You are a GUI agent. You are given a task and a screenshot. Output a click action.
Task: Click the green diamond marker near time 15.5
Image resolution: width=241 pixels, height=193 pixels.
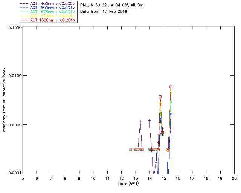tap(171, 102)
